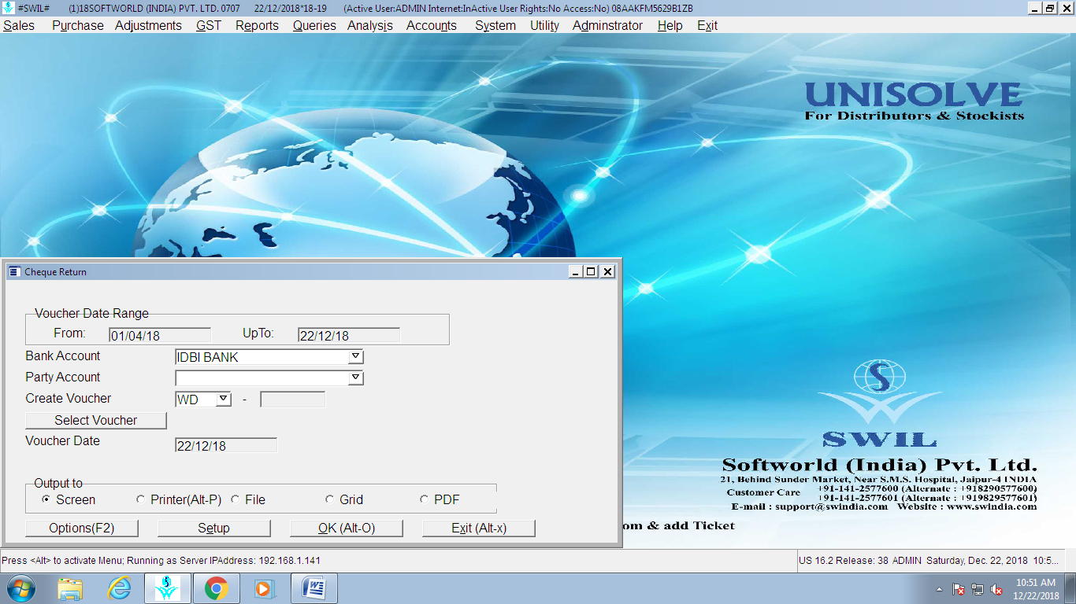Switch to the SWIL app on taskbar
Screen dimensions: 1076x604
coord(167,588)
